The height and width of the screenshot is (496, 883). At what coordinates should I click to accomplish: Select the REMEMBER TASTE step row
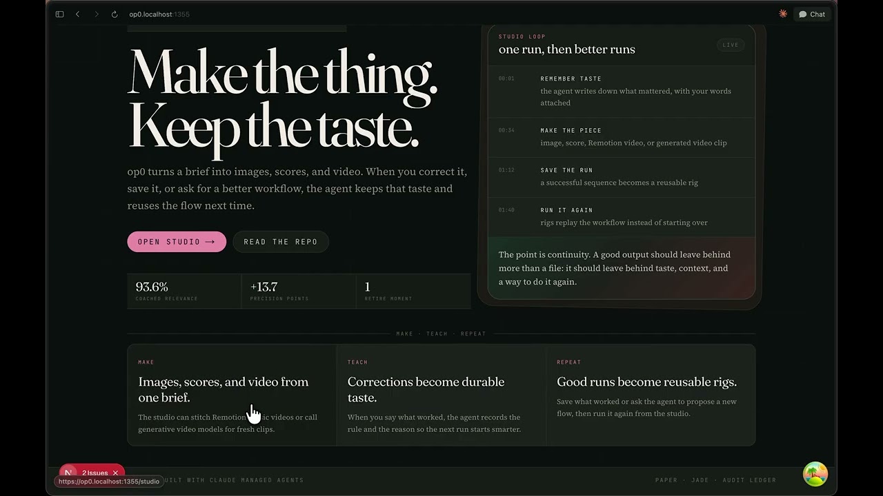coord(622,91)
